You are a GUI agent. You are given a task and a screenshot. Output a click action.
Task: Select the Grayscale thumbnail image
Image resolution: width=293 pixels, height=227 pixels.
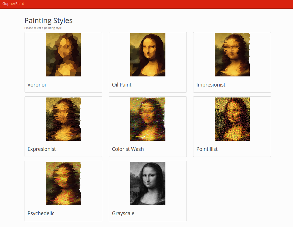click(x=148, y=183)
